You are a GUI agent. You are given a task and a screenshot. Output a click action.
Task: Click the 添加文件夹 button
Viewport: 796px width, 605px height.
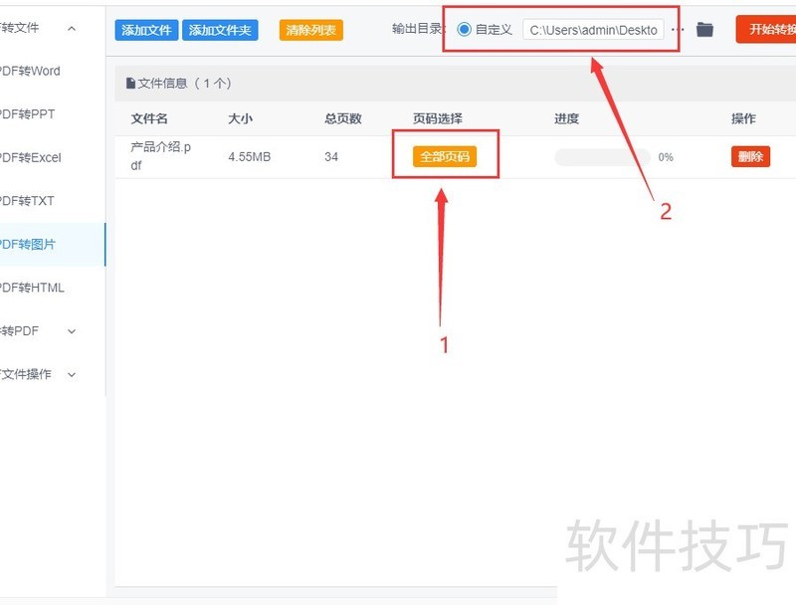pyautogui.click(x=220, y=30)
